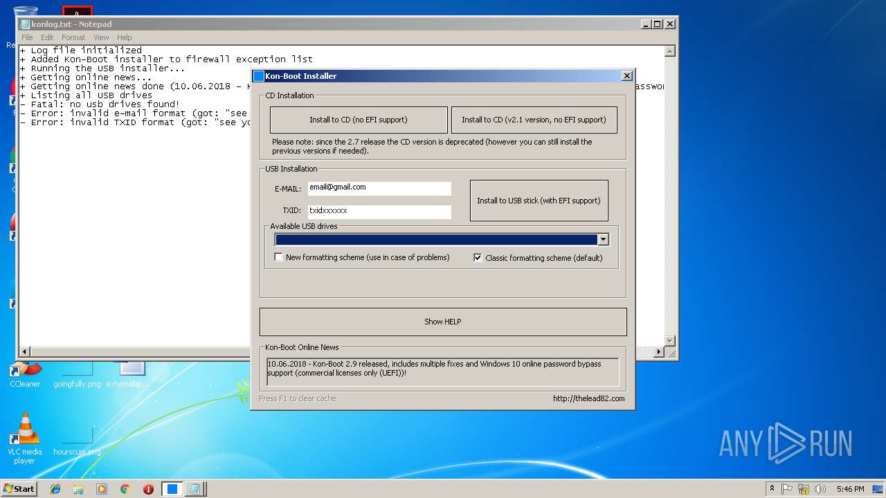Open the network tray icon
Screen dimensions: 886x498
coord(804,489)
